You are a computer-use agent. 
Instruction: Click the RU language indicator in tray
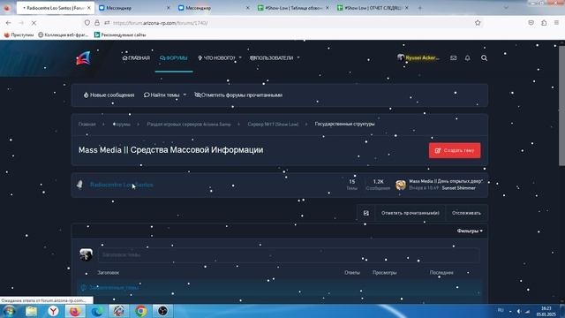[501, 310]
